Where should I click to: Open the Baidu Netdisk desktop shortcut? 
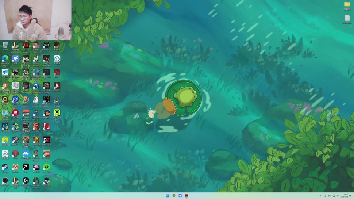[x=5, y=154]
